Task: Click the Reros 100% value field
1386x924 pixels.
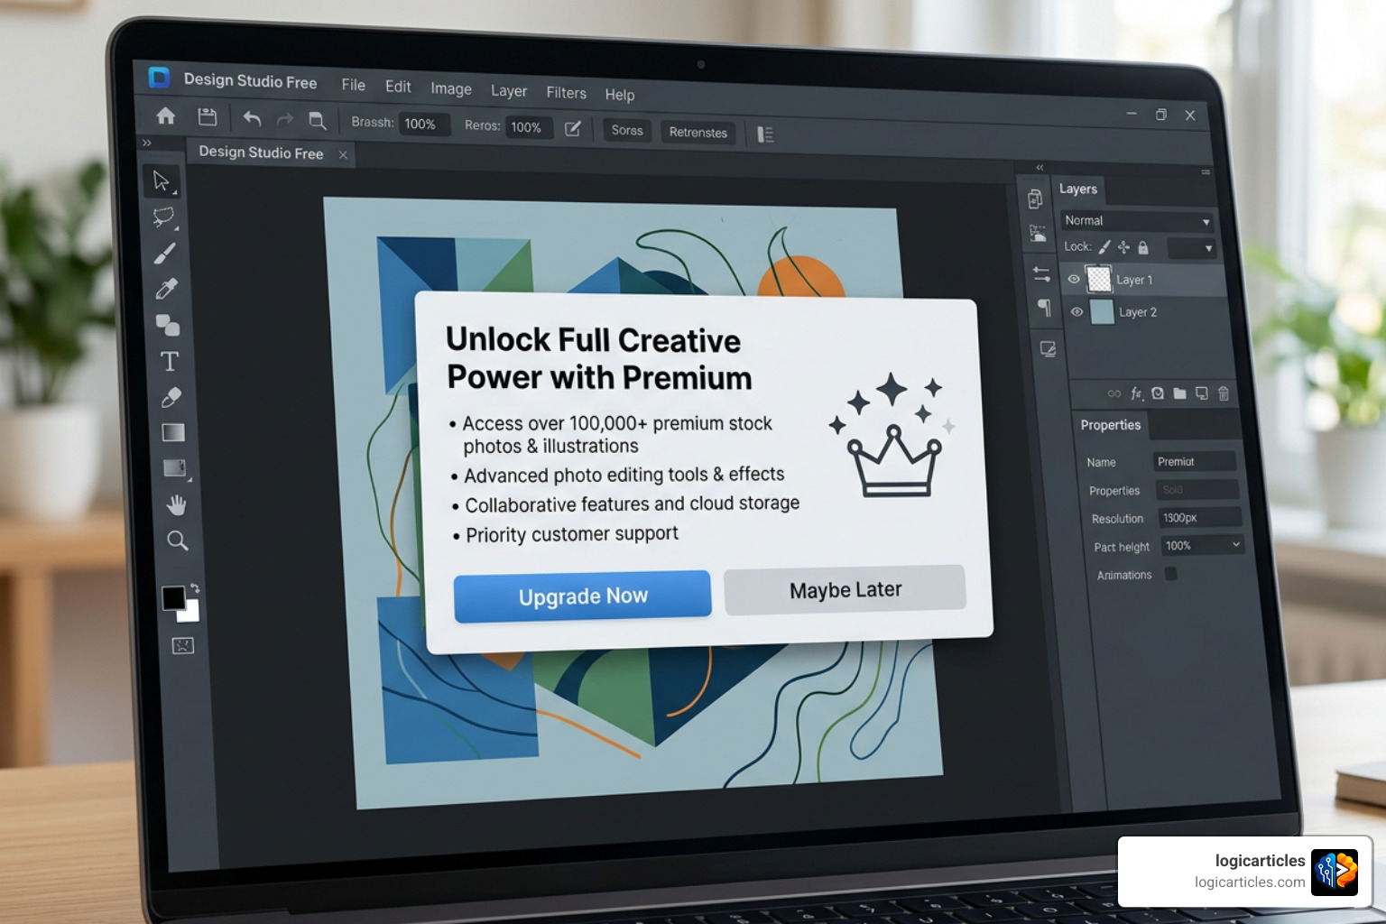Action: tap(529, 127)
